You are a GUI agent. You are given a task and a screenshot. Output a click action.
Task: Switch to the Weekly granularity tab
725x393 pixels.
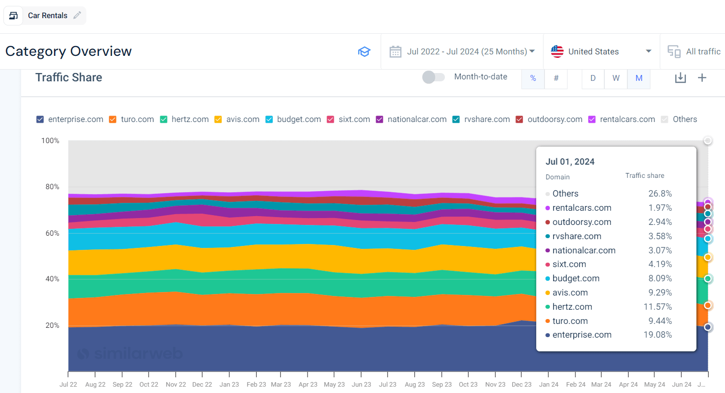(616, 78)
